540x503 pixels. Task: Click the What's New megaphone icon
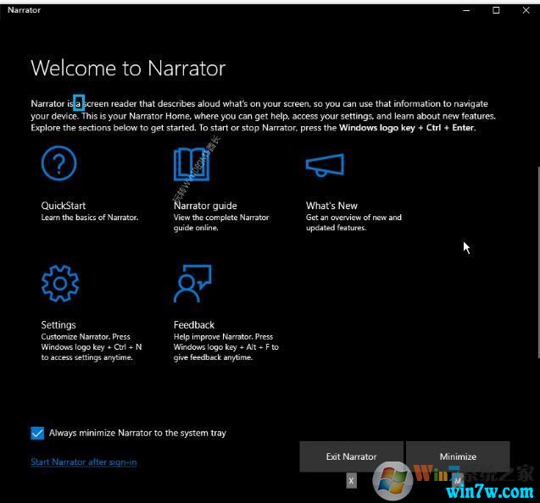[325, 165]
